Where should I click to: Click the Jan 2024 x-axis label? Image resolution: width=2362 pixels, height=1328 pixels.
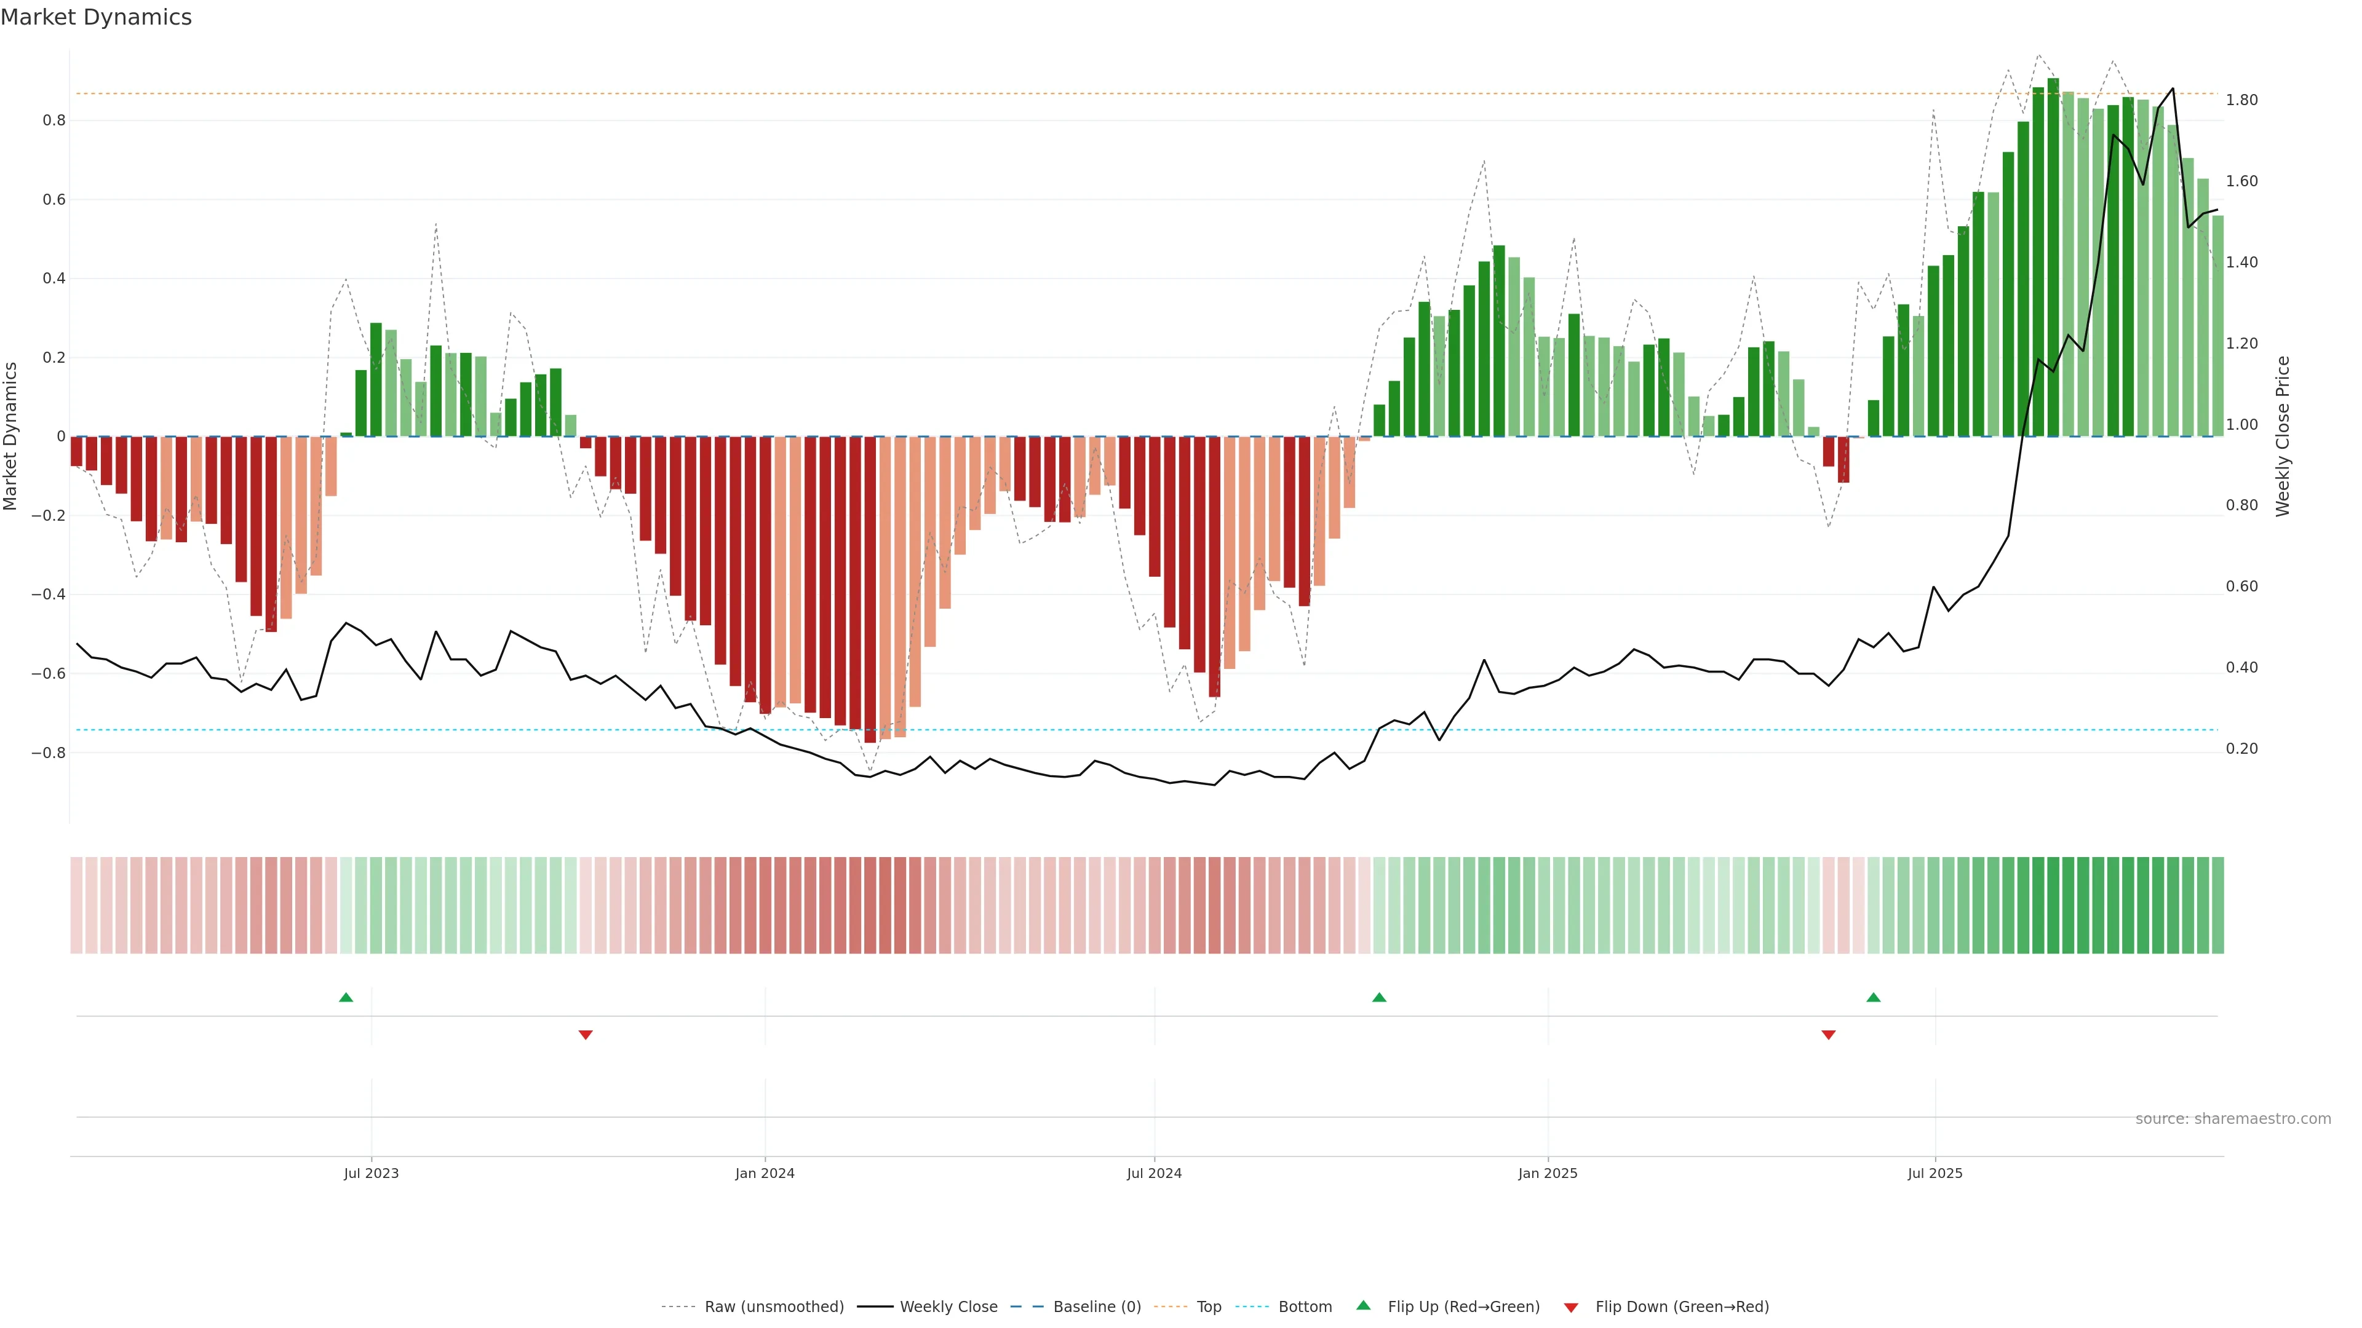point(765,1173)
